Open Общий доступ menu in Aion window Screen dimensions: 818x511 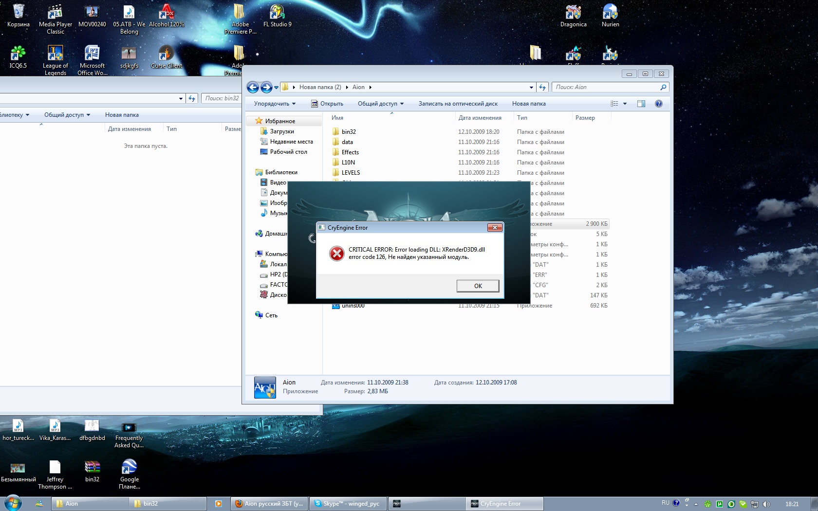click(381, 104)
